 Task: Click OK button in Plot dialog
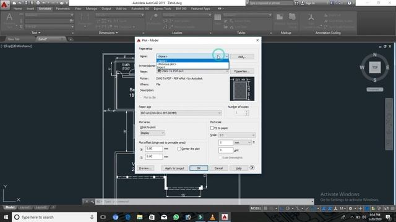pyautogui.click(x=199, y=168)
